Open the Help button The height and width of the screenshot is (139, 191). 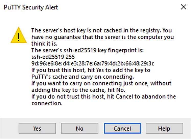tap(164, 128)
